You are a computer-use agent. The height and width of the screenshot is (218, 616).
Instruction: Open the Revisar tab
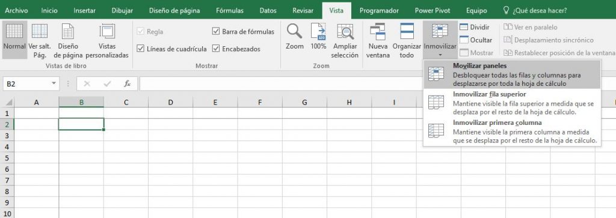click(303, 11)
